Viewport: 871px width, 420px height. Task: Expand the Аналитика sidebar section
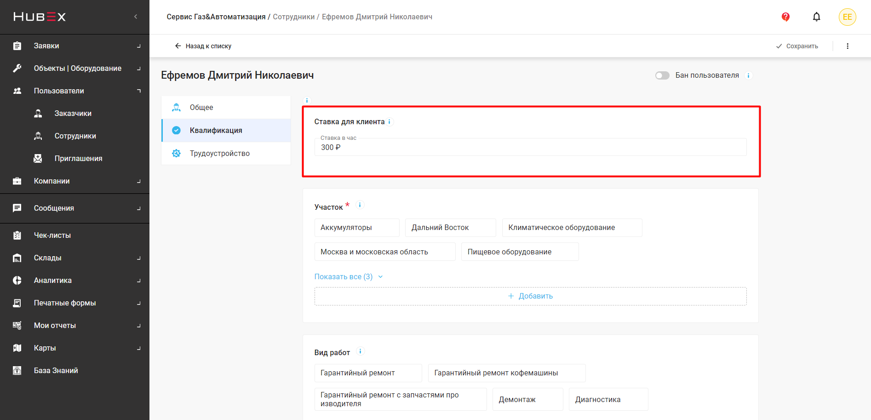[74, 280]
